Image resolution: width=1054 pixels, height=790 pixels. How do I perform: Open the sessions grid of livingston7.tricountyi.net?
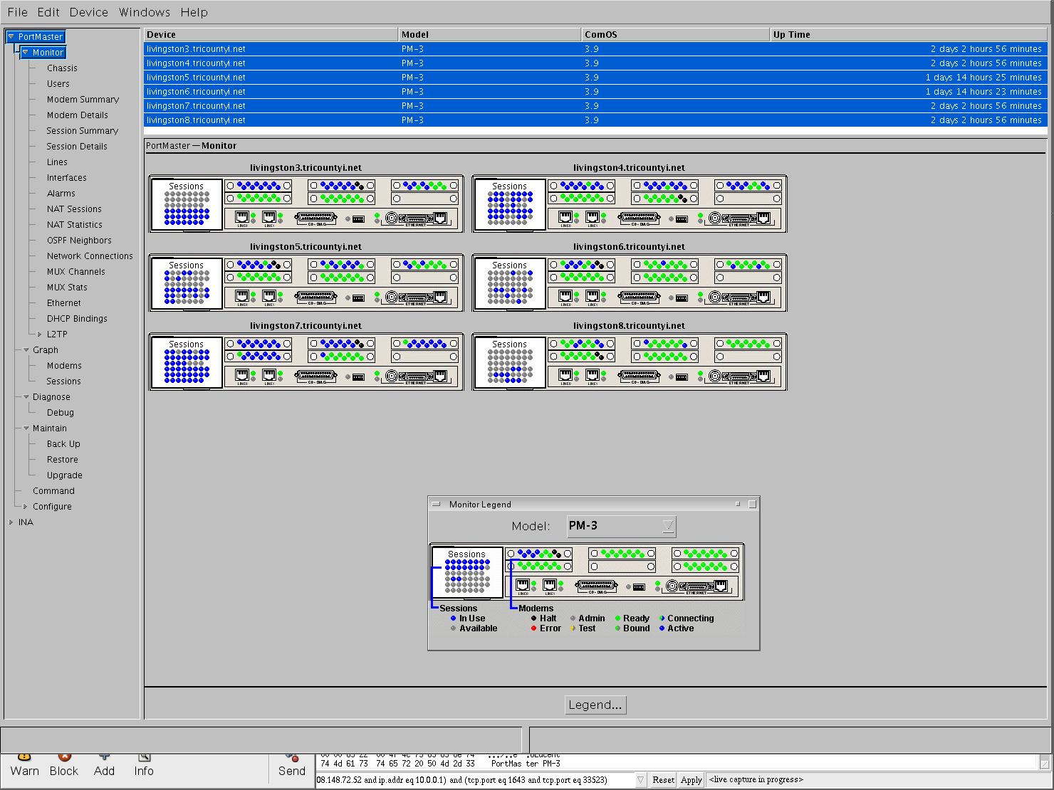187,362
